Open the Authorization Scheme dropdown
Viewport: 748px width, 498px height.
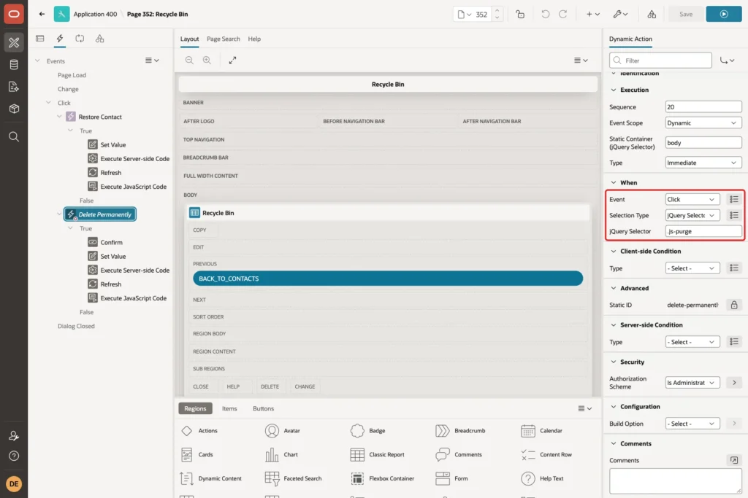coord(692,383)
